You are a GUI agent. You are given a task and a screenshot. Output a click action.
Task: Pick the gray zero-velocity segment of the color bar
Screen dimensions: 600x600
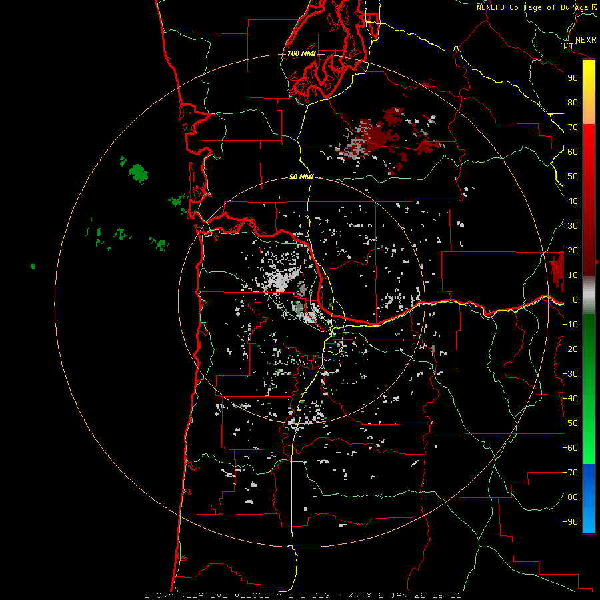click(589, 295)
